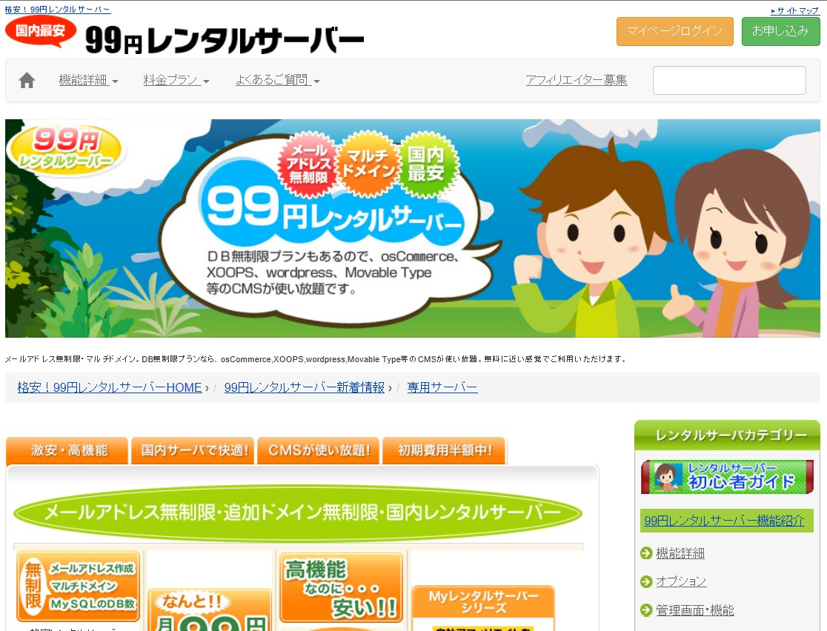The height and width of the screenshot is (631, 827).
Task: Select the CMSが使い放題 tab
Action: tap(318, 451)
